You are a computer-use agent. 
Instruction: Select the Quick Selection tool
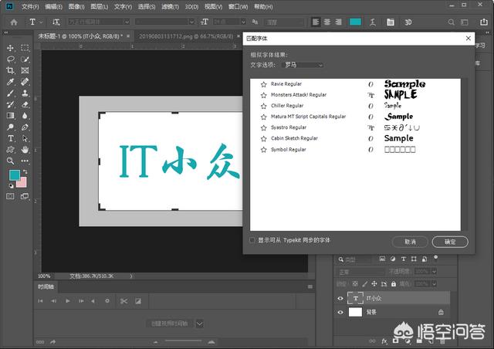point(25,59)
